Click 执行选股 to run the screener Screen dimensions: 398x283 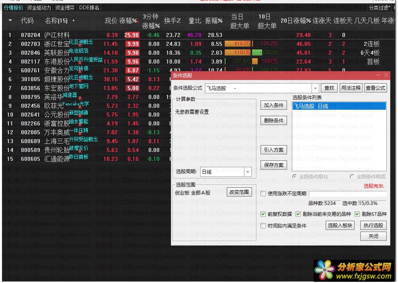[373, 226]
